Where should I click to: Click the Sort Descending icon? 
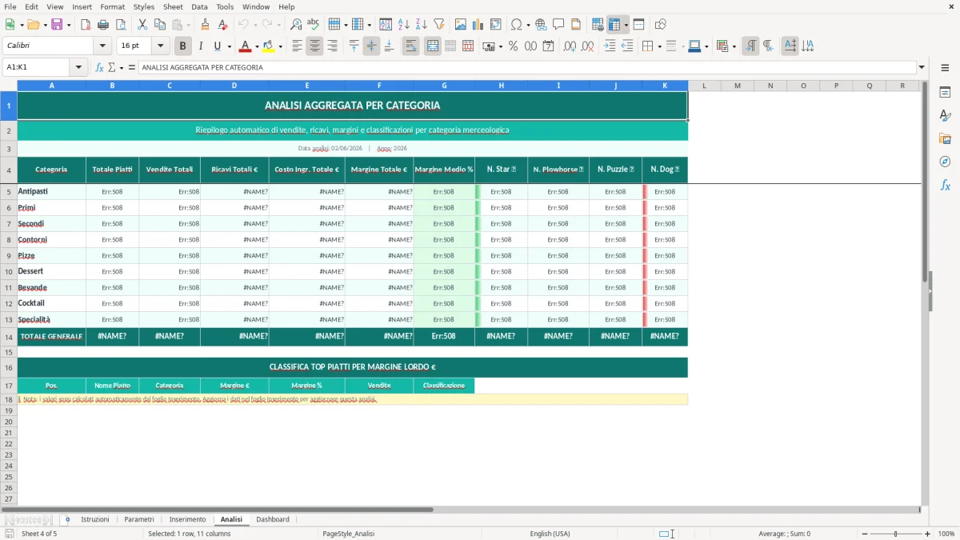coord(422,25)
